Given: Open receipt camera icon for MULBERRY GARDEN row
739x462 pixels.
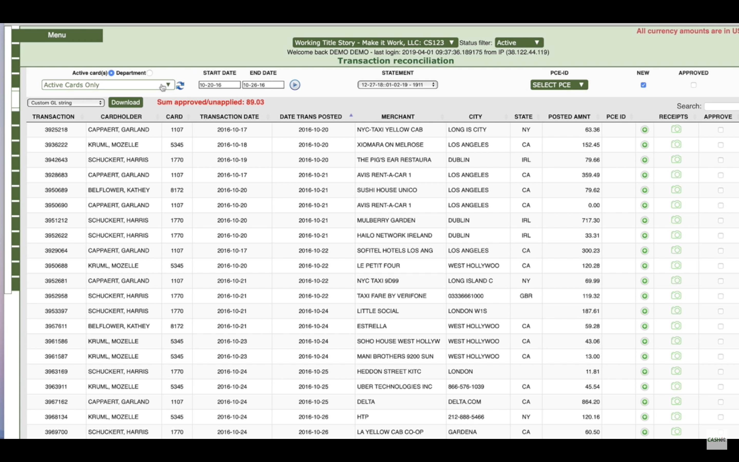Looking at the screenshot, I should coord(676,220).
